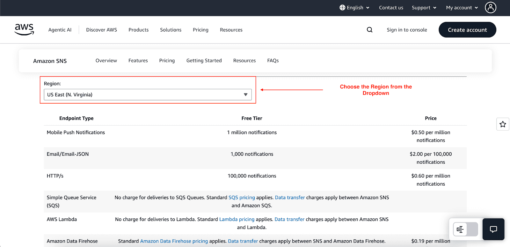
Task: Click the Amazon SNS title
Action: click(x=50, y=61)
